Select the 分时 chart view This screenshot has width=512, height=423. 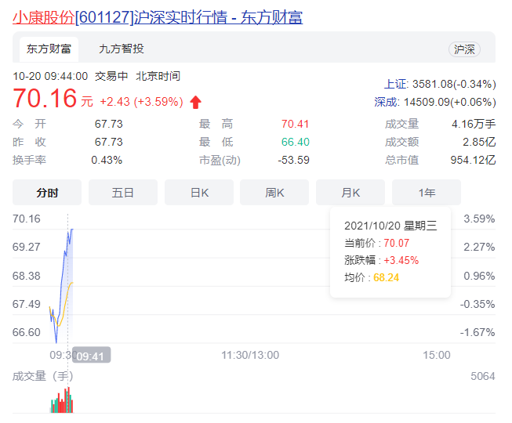(47, 192)
